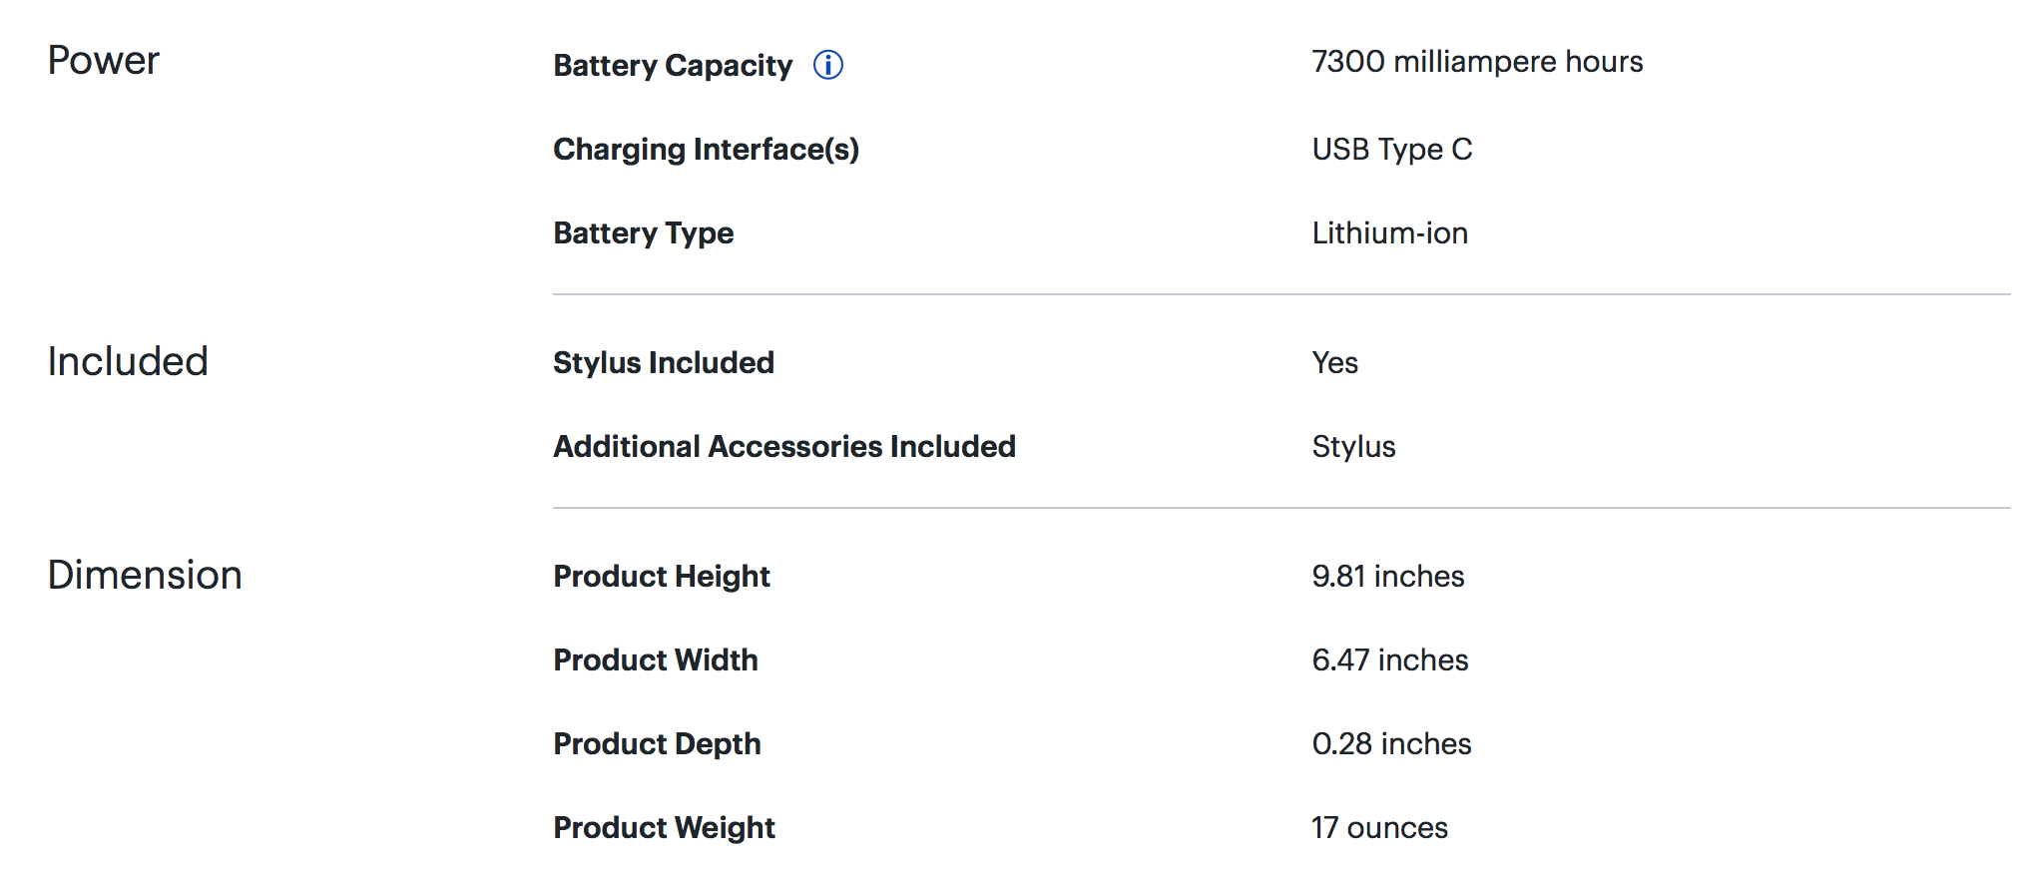Click the Product Width label
This screenshot has height=870, width=2042.
point(655,659)
